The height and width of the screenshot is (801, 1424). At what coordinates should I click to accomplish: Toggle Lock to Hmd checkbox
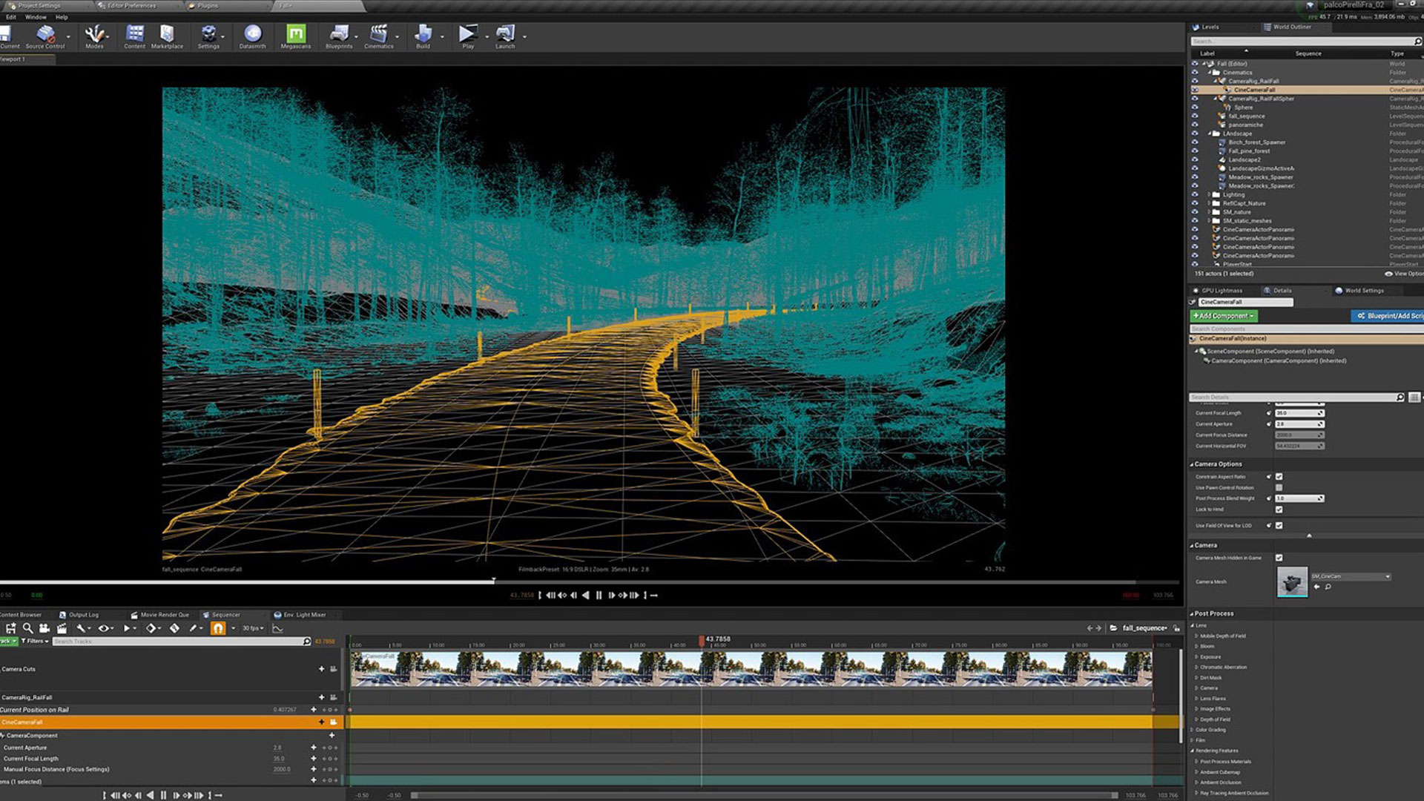1279,510
